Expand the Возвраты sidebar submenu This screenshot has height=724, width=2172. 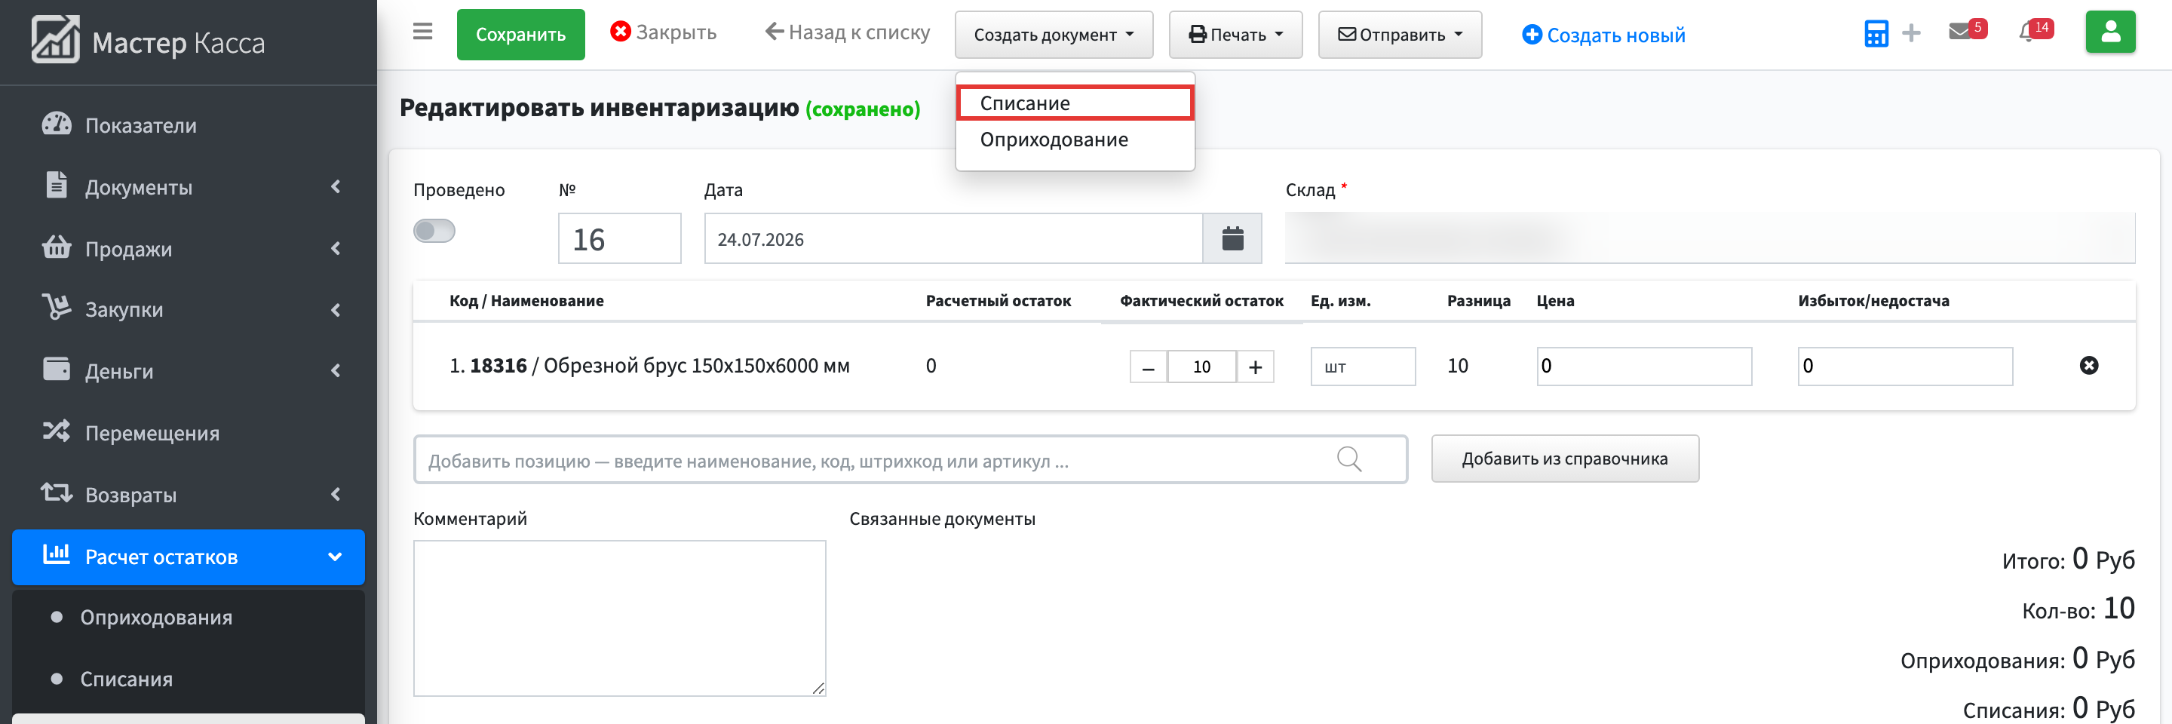pyautogui.click(x=336, y=494)
